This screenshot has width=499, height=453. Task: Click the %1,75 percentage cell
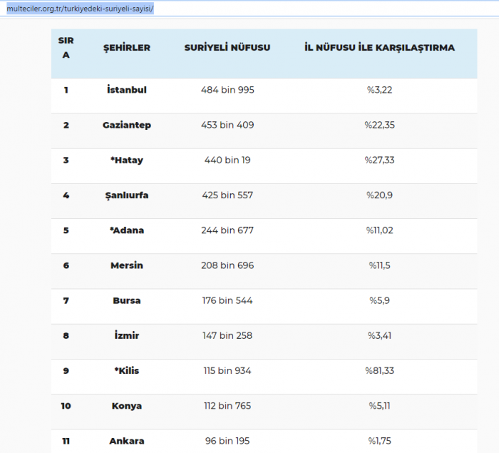coord(379,441)
